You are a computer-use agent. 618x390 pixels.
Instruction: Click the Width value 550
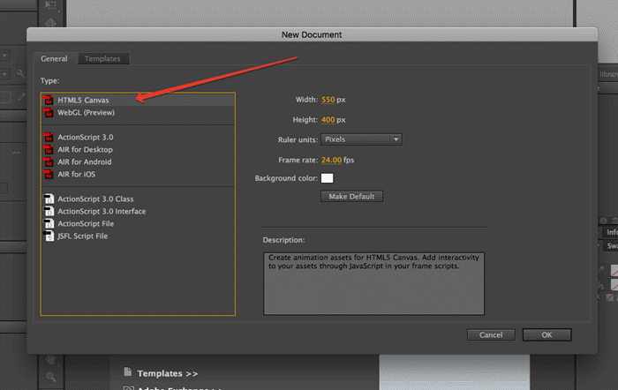(x=328, y=101)
